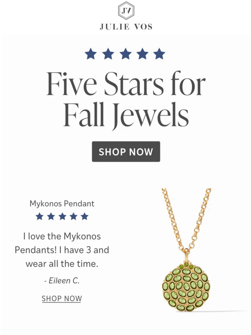Click the middle large blue header star
251x335 pixels.
coord(125,54)
